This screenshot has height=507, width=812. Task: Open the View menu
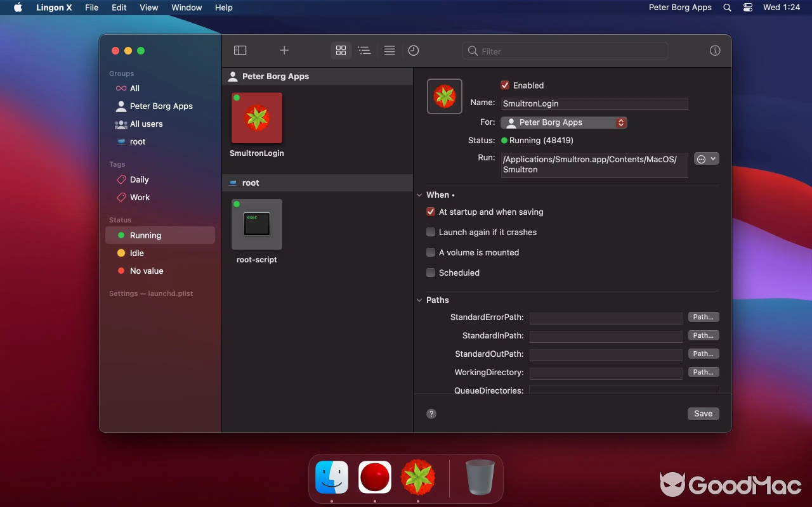click(x=148, y=8)
